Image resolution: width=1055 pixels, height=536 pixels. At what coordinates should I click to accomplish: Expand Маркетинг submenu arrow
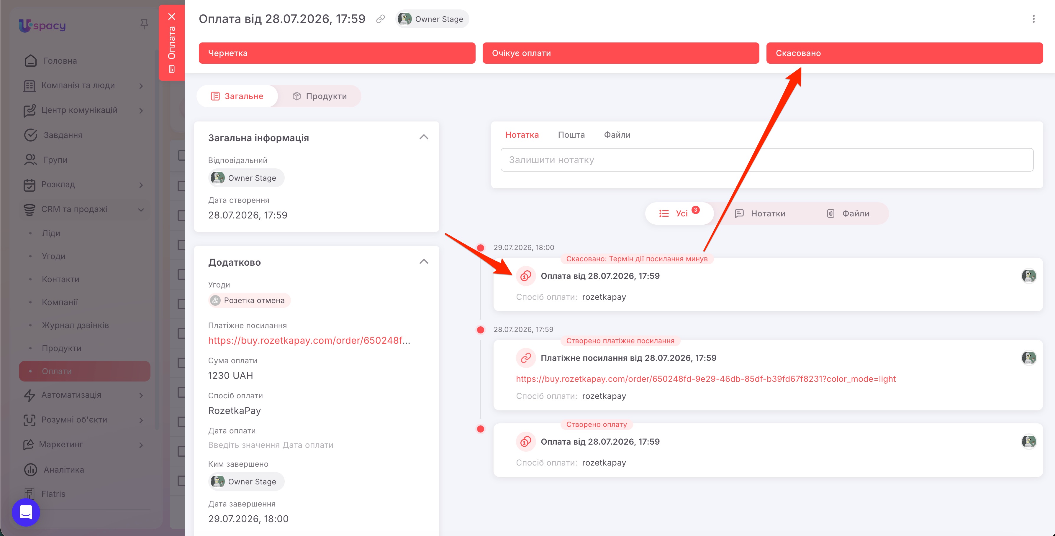click(141, 445)
